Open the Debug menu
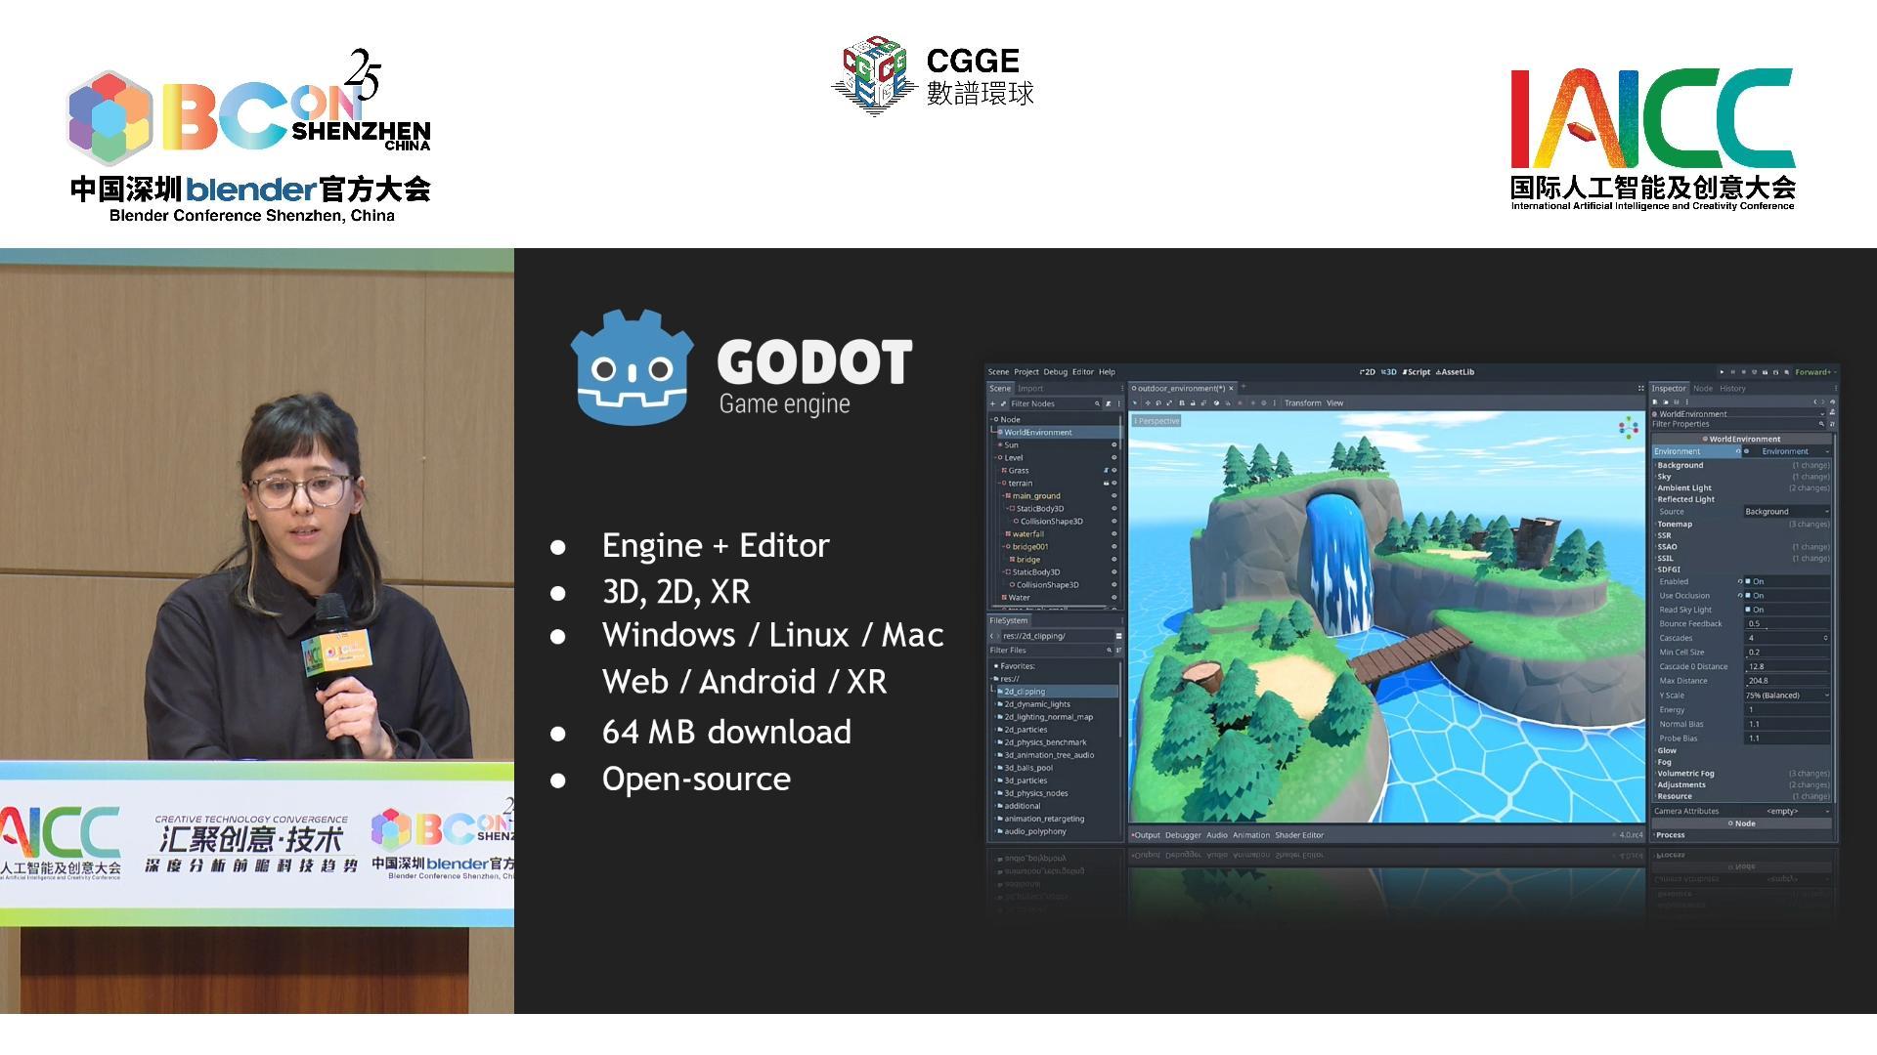The width and height of the screenshot is (1877, 1055). tap(1056, 372)
